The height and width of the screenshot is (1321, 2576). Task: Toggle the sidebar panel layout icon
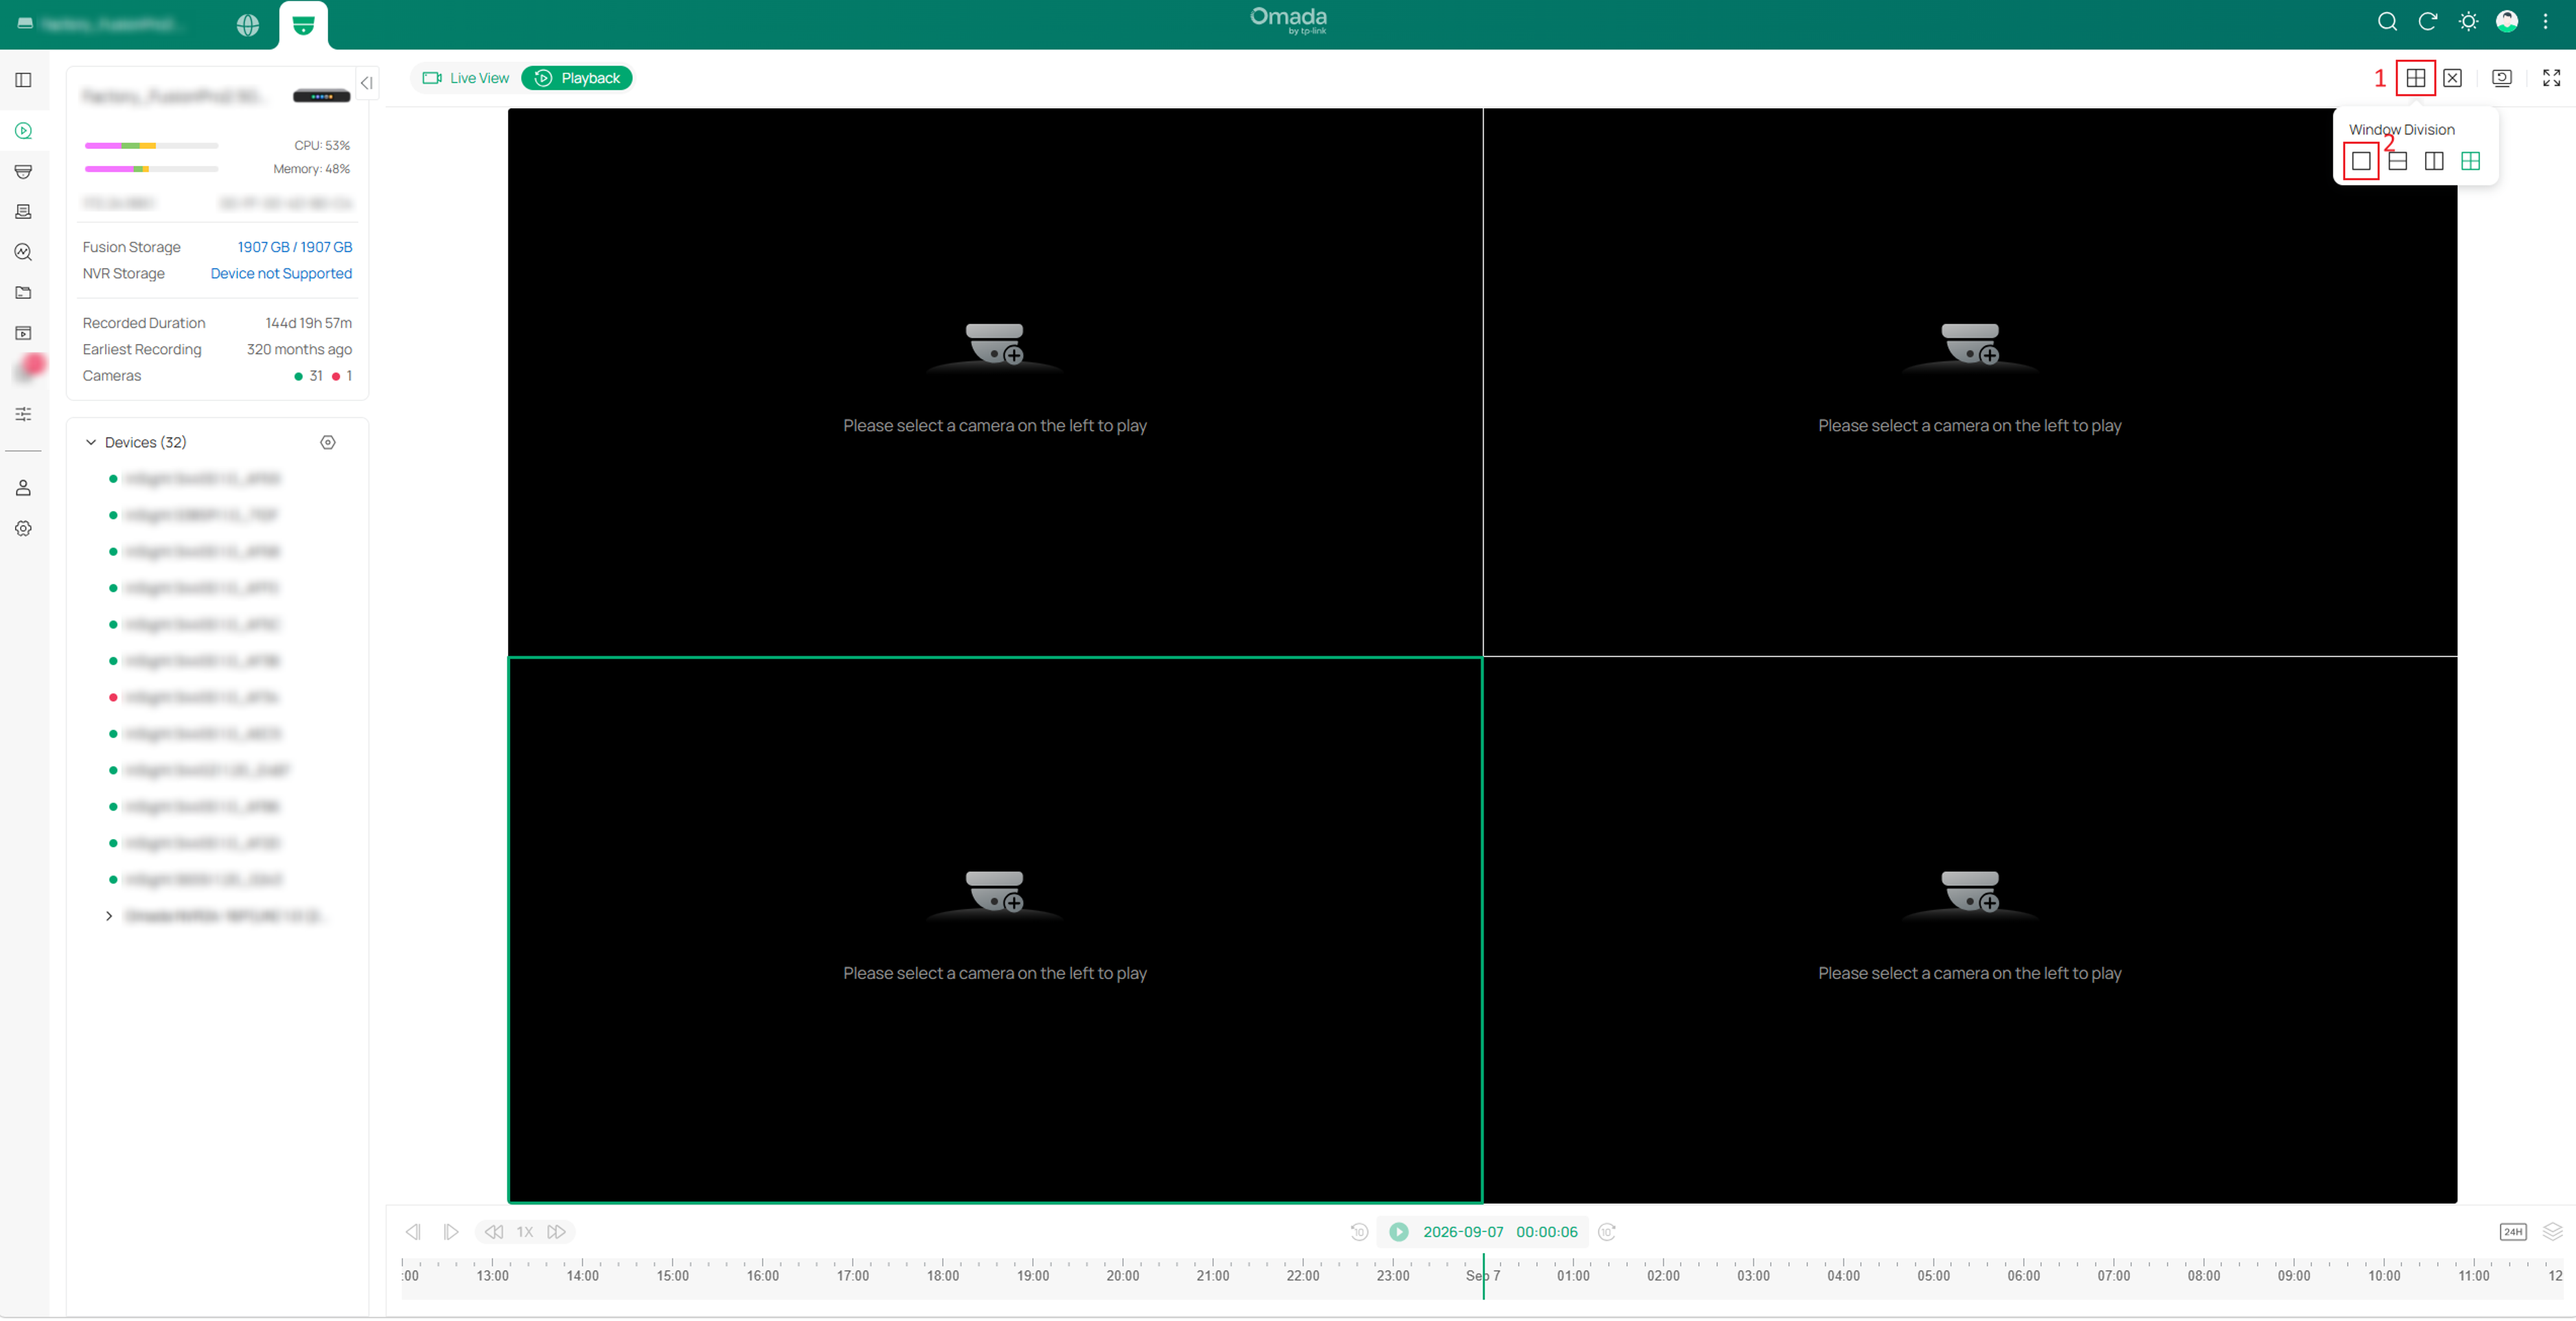24,80
